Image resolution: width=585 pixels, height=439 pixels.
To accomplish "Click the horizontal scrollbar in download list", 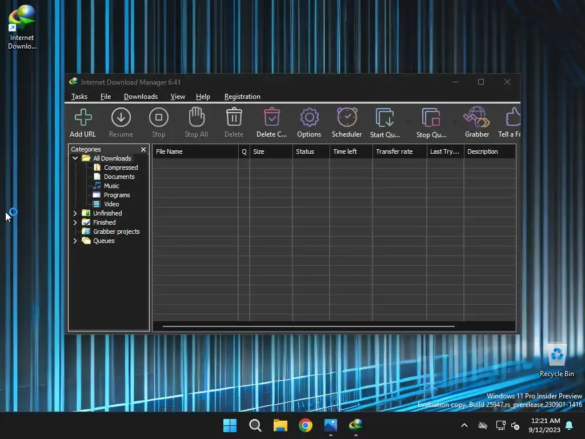I will 308,326.
